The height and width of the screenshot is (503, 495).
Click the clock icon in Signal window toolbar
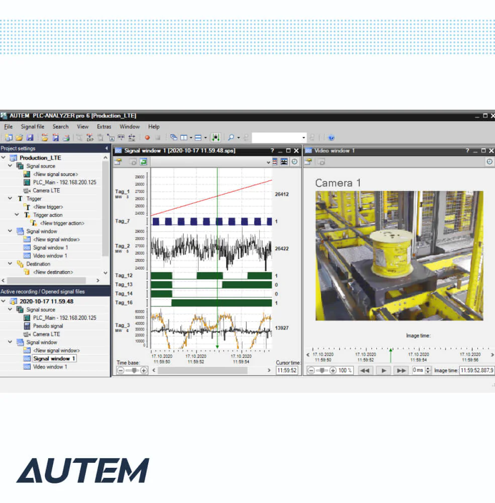294,161
